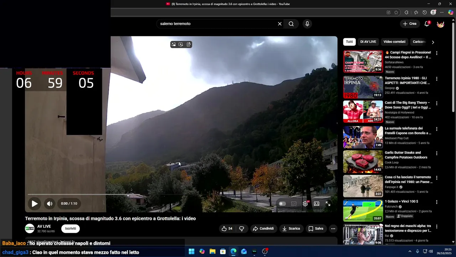
Task: Toggle autoplay switch in the player
Action: click(282, 204)
